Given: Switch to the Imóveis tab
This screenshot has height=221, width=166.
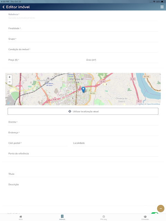Looking at the screenshot, I should click(x=62, y=218).
